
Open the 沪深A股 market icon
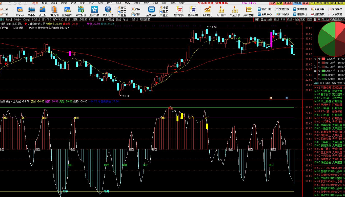(x=20, y=10)
